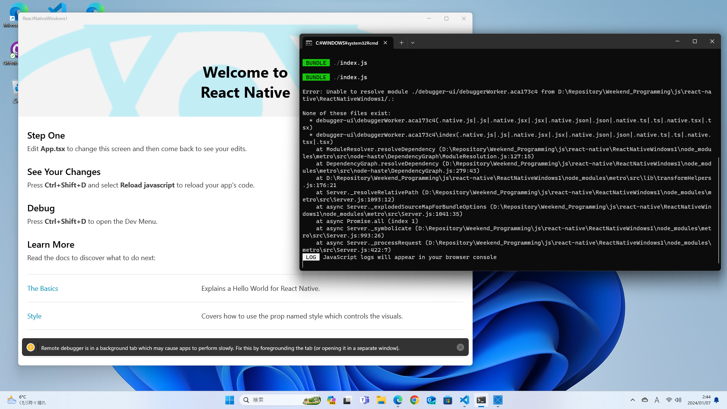The height and width of the screenshot is (409, 727).
Task: Expand the terminal new-tab profile dropdown
Action: (x=413, y=43)
